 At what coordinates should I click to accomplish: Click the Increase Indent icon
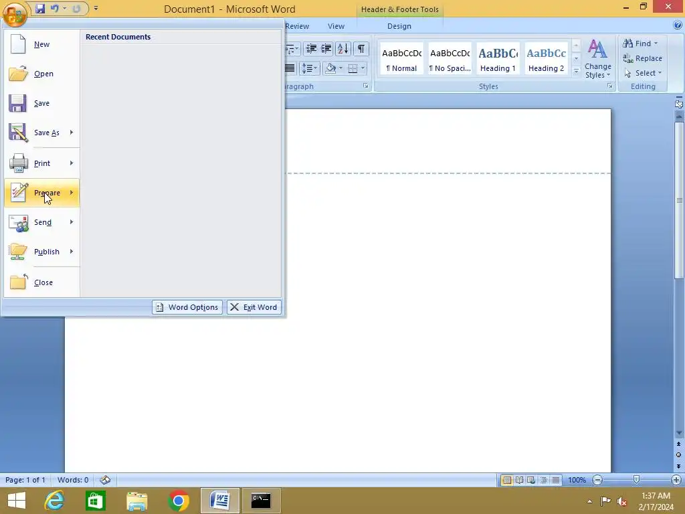[x=326, y=48]
